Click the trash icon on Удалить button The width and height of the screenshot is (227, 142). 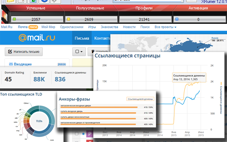[93, 52]
